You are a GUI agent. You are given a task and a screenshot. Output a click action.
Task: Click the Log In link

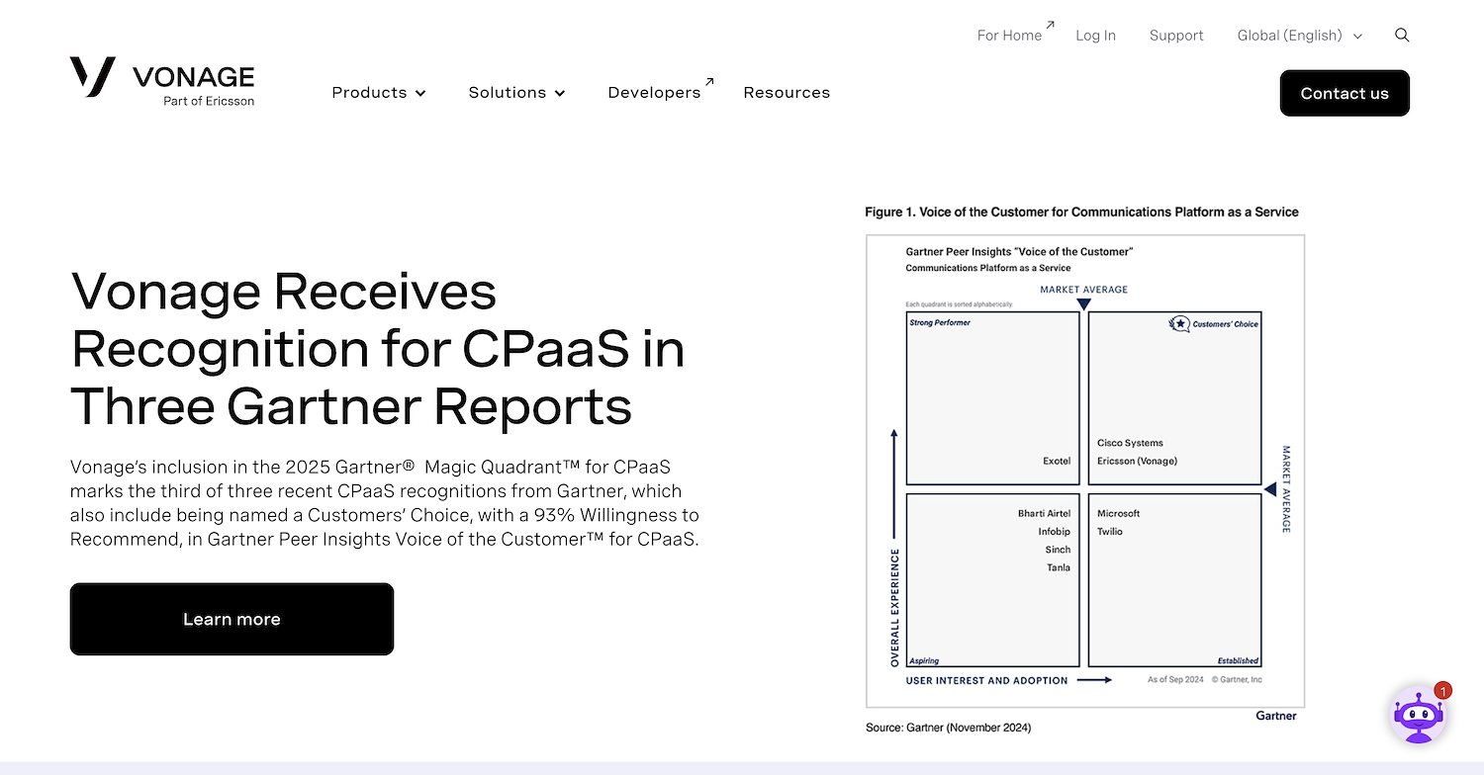coord(1095,36)
